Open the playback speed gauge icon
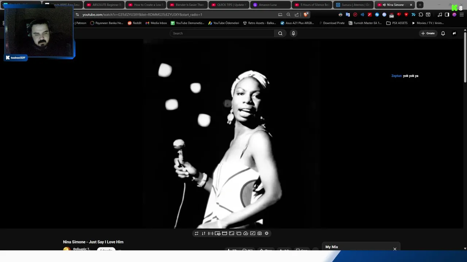 tap(246, 233)
